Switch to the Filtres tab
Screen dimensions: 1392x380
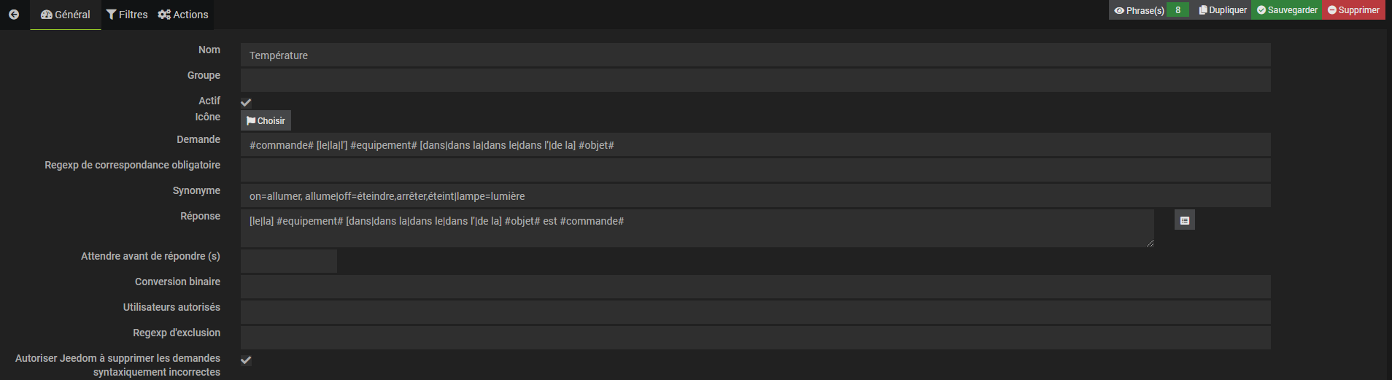(x=127, y=15)
